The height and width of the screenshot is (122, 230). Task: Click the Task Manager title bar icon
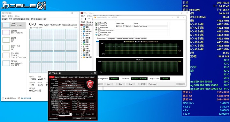pyautogui.click(x=3, y=13)
